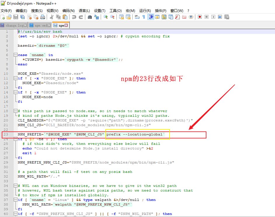Click the Redo arrow icon

click(81, 17)
